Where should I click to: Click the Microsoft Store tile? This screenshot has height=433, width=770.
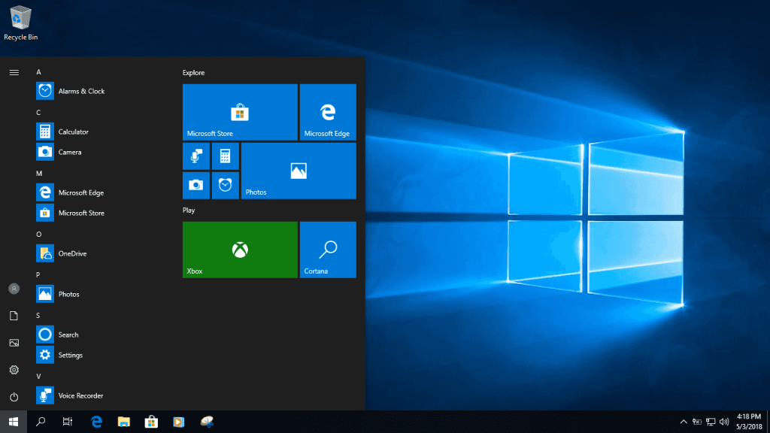pyautogui.click(x=240, y=112)
